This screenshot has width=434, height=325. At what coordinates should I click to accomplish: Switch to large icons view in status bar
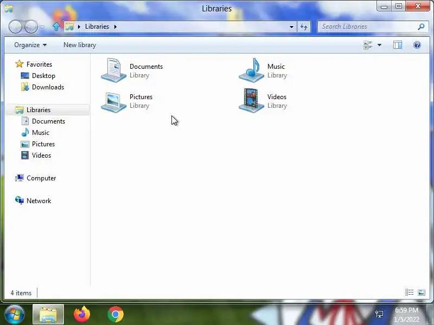(x=422, y=292)
